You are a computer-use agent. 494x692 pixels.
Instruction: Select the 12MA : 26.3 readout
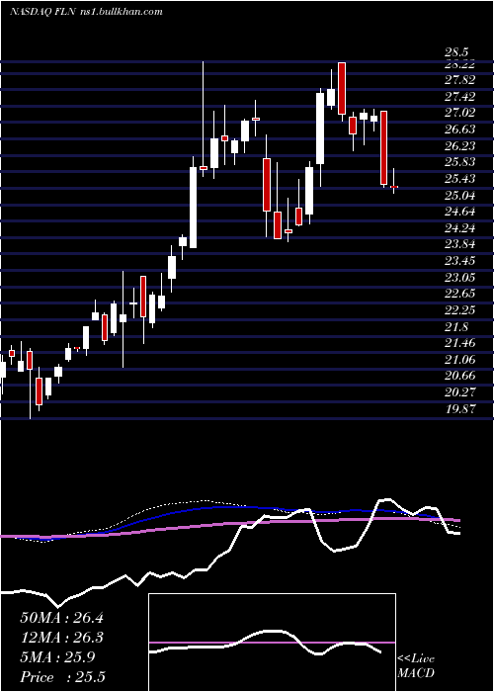[61, 638]
